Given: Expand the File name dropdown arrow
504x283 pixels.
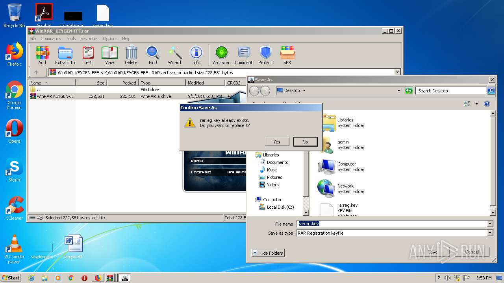Looking at the screenshot, I should [x=490, y=224].
